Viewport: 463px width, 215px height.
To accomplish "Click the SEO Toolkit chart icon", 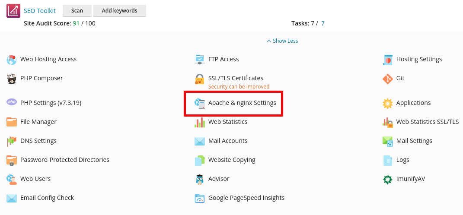I will click(13, 11).
